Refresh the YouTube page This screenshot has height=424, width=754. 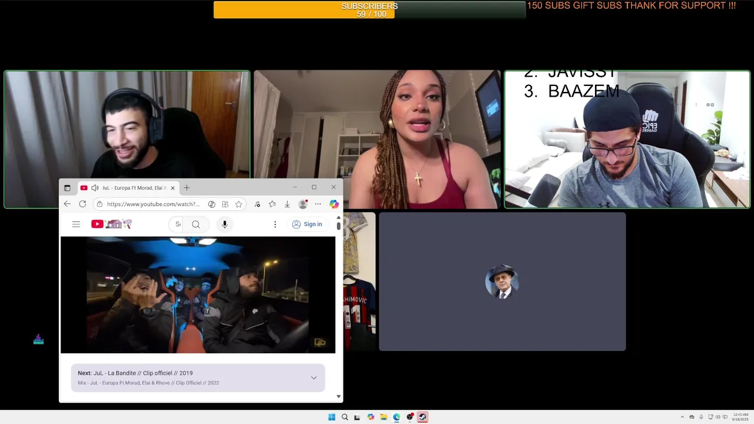point(82,204)
